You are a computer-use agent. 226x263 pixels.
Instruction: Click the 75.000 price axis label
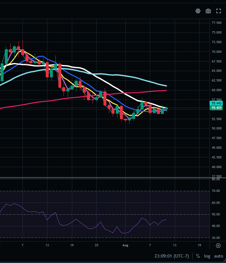217,33
